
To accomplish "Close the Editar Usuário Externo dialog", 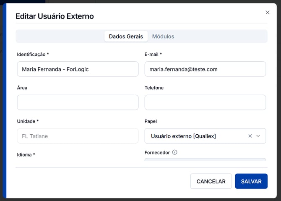I will click(x=268, y=12).
